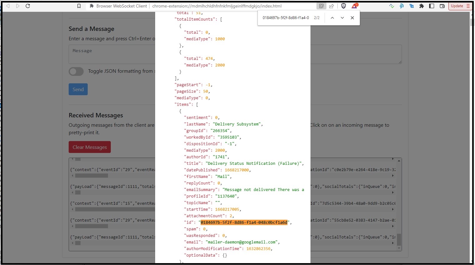Click the page's vertical scrollbar on the right edge
Image resolution: width=475 pixels, height=265 pixels.
472,137
